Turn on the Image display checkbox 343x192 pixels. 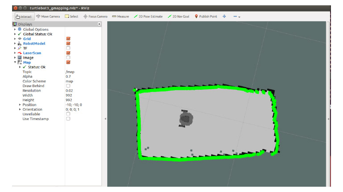click(x=68, y=58)
